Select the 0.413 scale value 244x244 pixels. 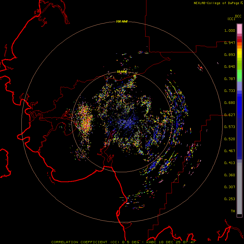pos(230,163)
